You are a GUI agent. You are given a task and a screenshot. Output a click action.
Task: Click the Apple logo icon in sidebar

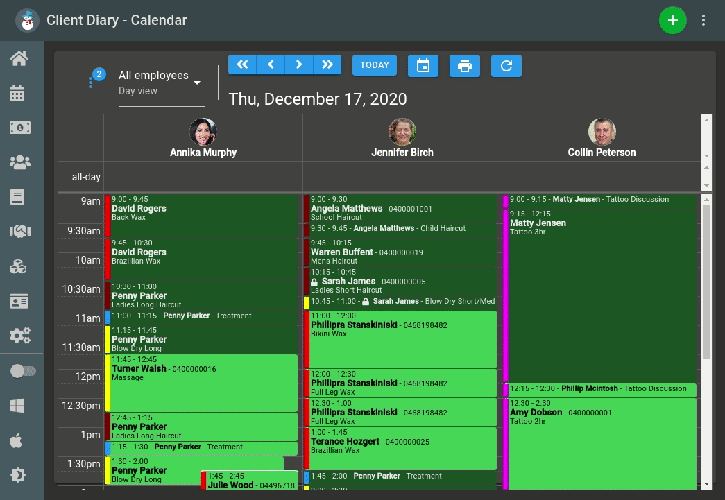[x=16, y=441]
